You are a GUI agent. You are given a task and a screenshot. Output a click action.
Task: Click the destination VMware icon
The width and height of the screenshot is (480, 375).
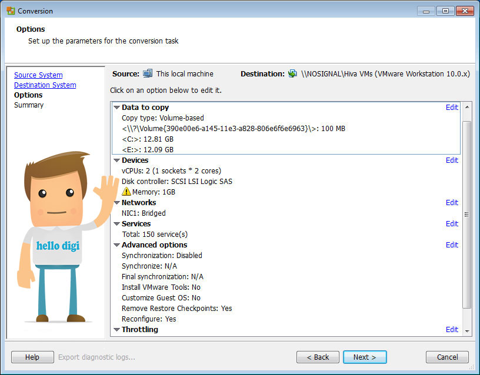[x=293, y=73]
